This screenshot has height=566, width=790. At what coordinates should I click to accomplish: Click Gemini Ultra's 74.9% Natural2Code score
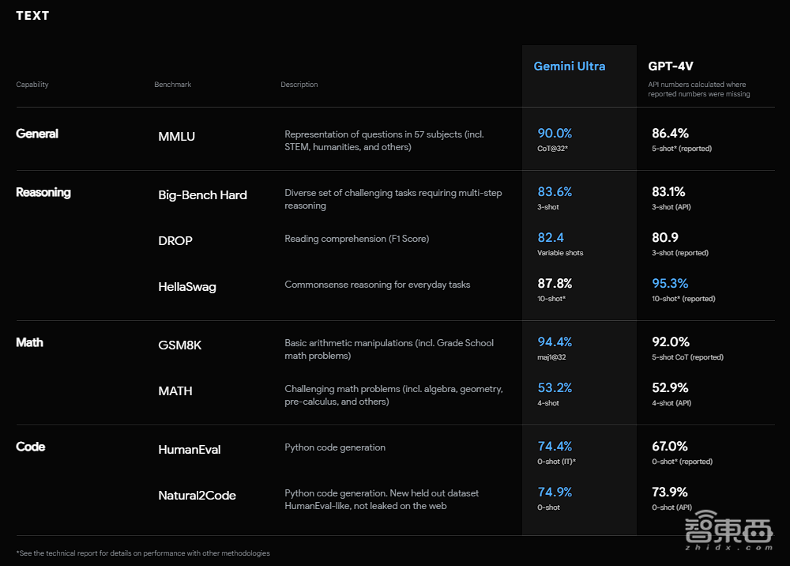coord(555,492)
